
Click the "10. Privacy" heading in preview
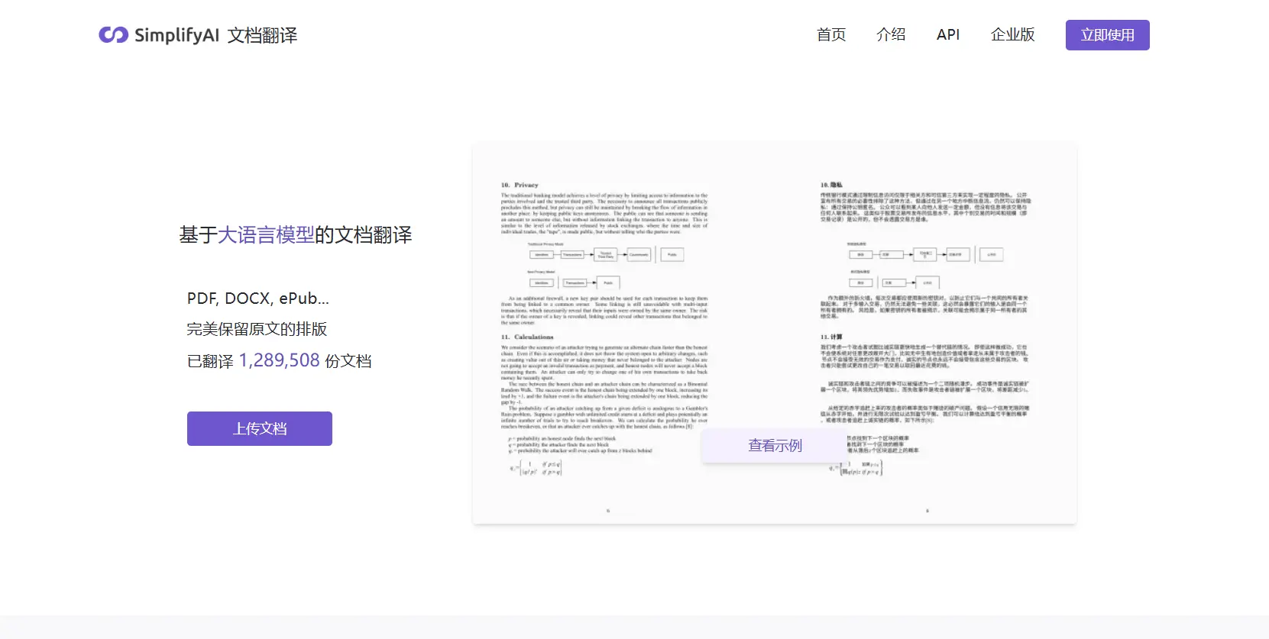point(520,185)
